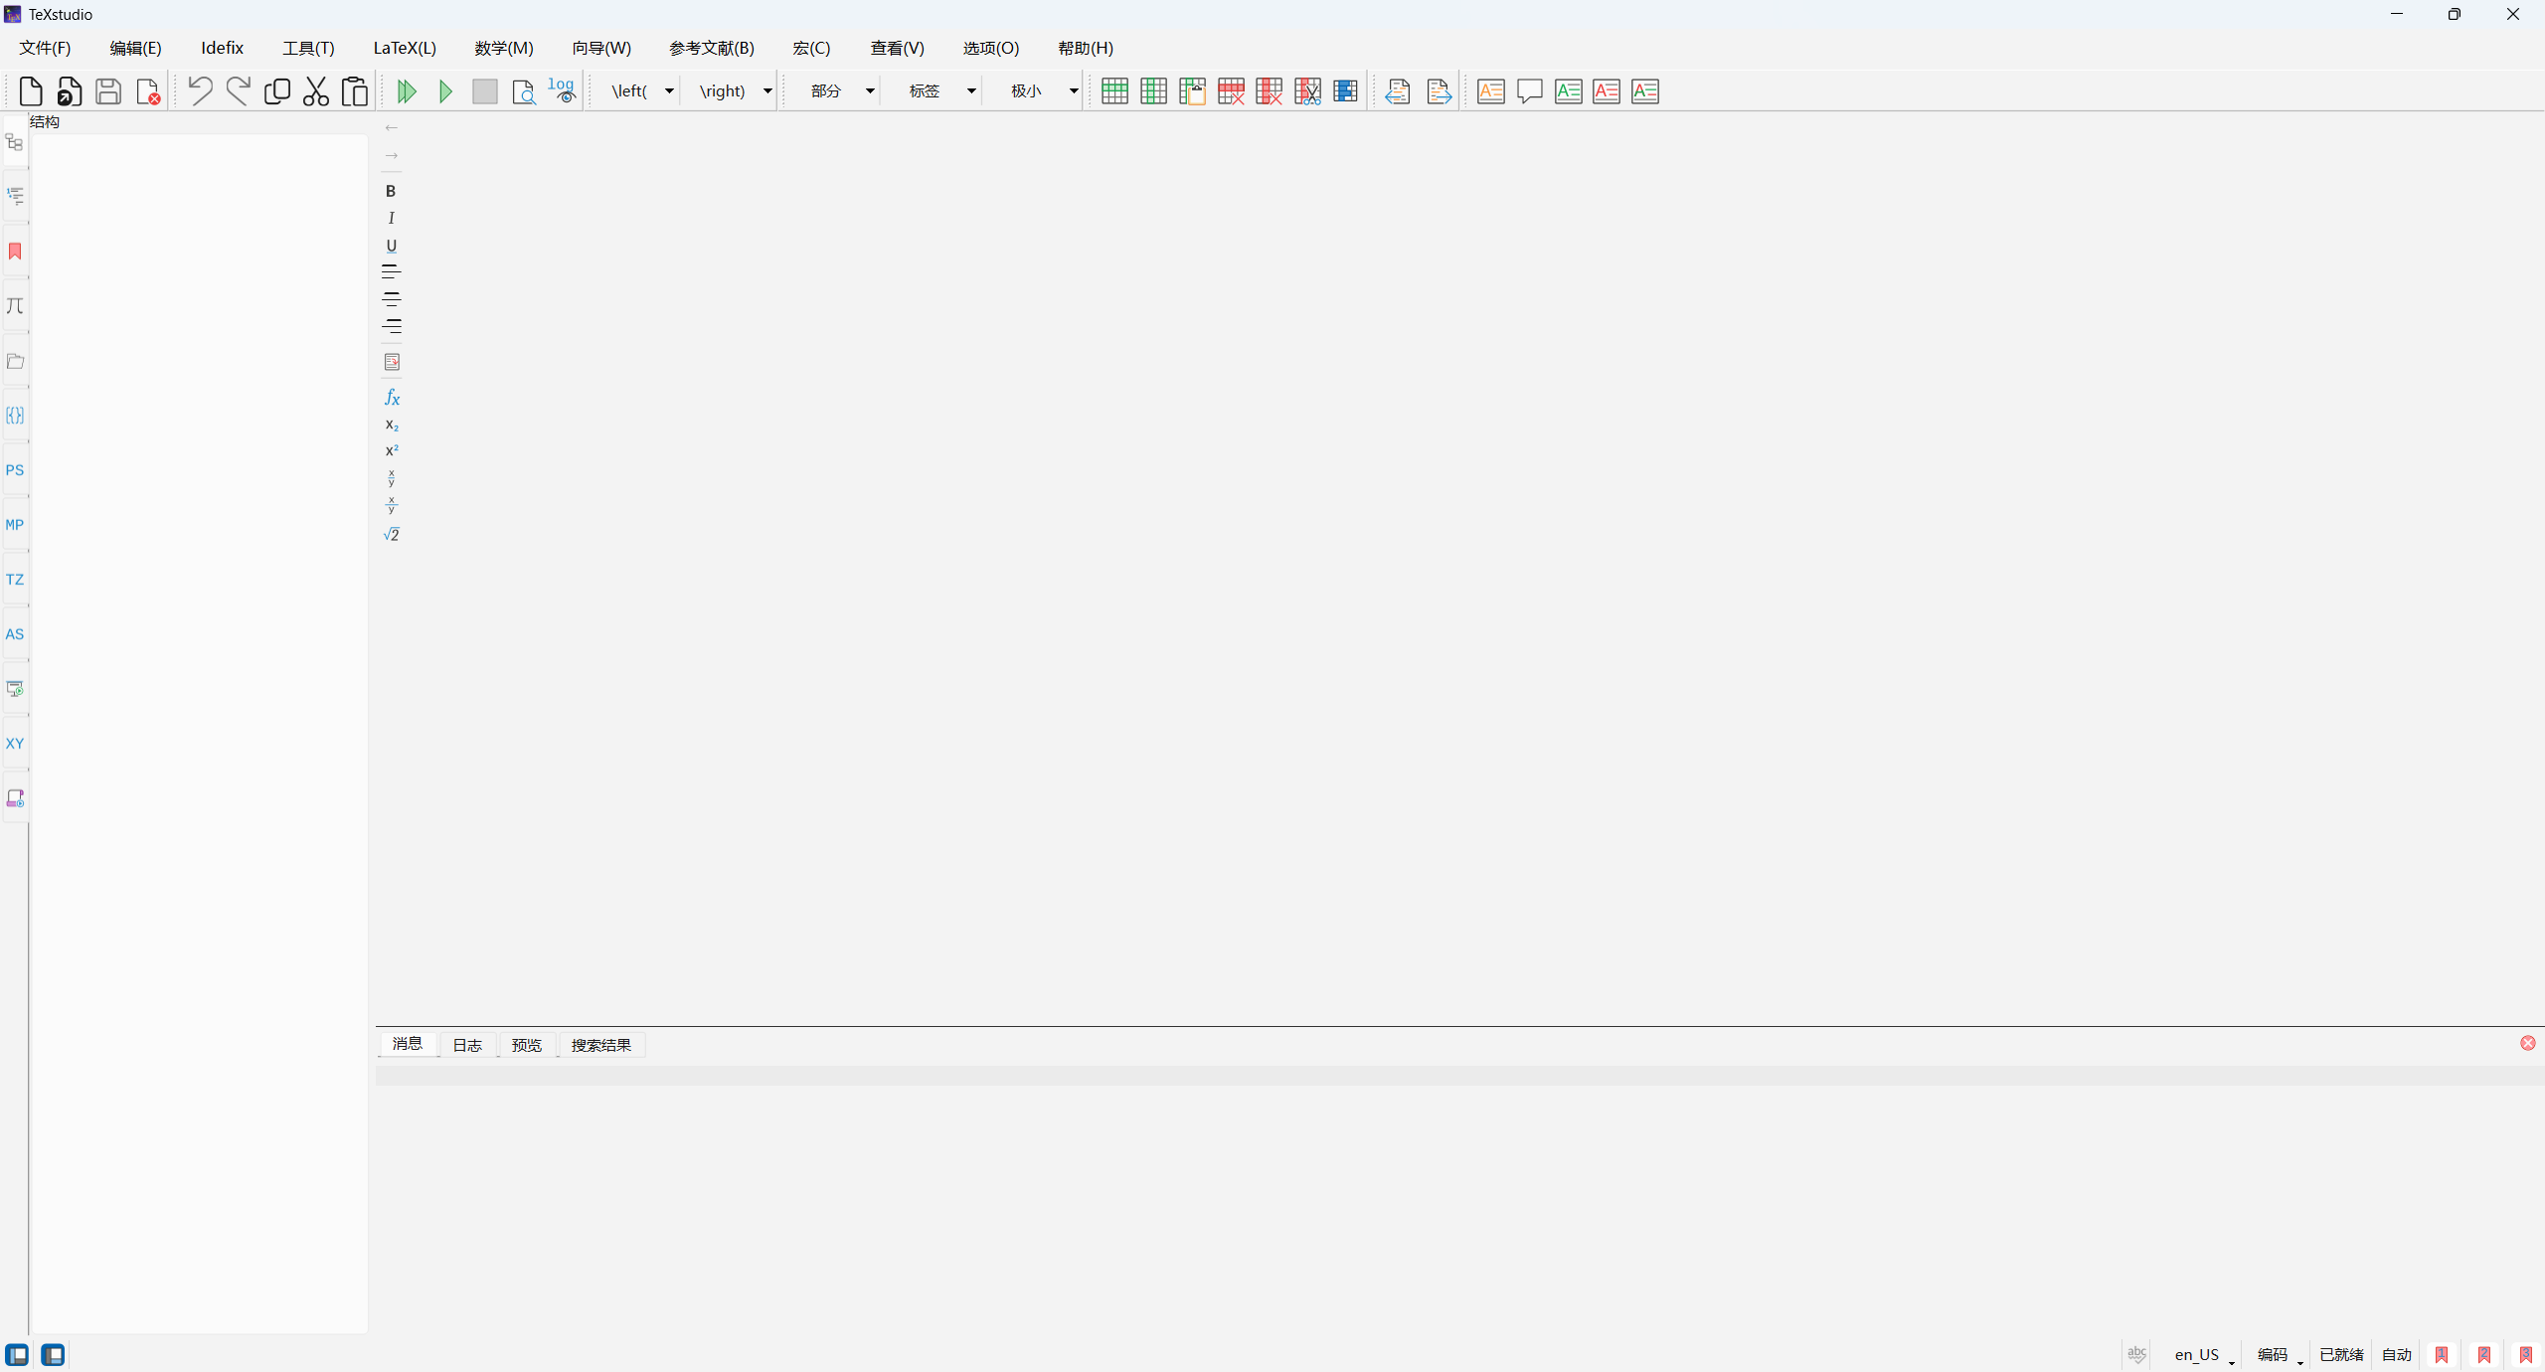Viewport: 2545px width, 1372px height.
Task: Click the 帮助(H) menu
Action: pos(1086,48)
